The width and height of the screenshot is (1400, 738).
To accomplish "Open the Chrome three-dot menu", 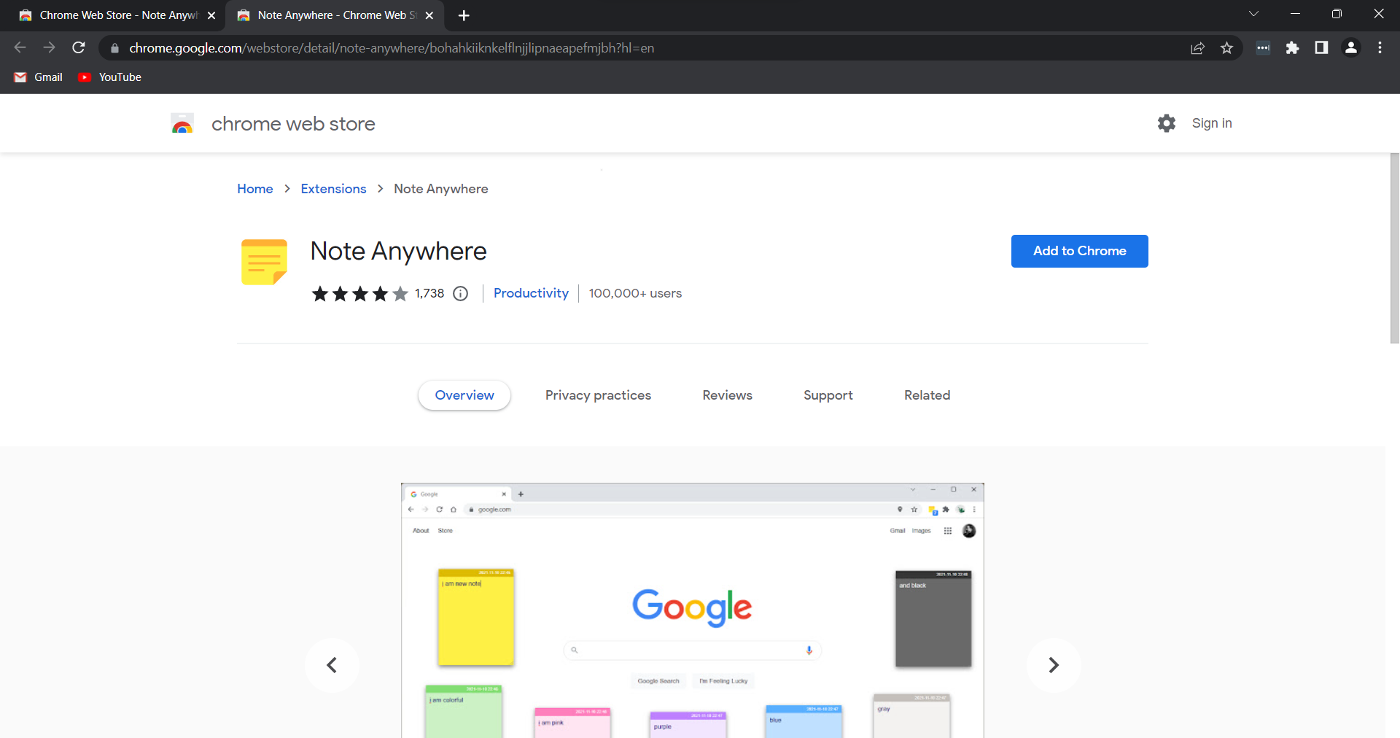I will (1380, 47).
